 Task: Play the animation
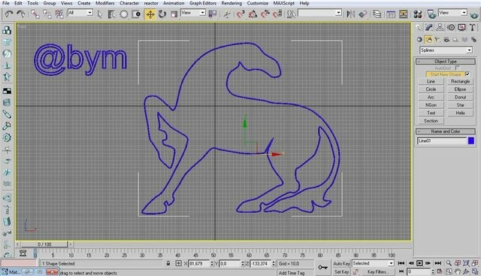(x=419, y=263)
